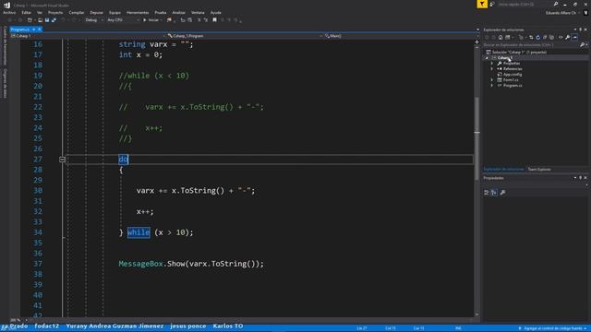Pin the Solution Explorer panel
This screenshot has height=332, width=591.
pos(581,30)
